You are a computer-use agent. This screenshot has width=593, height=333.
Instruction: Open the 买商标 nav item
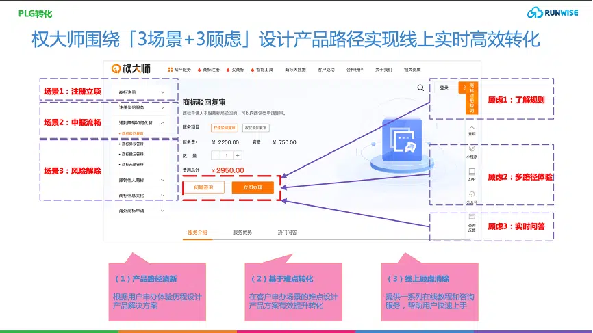coord(236,70)
